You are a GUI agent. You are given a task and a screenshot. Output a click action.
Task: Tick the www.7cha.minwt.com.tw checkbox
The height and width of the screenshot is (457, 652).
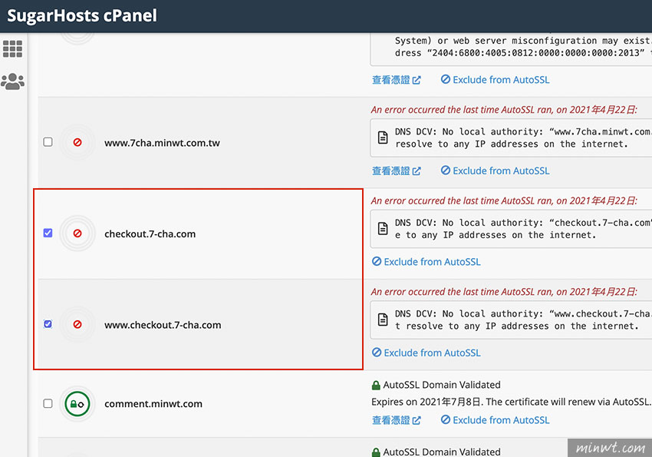tap(48, 142)
